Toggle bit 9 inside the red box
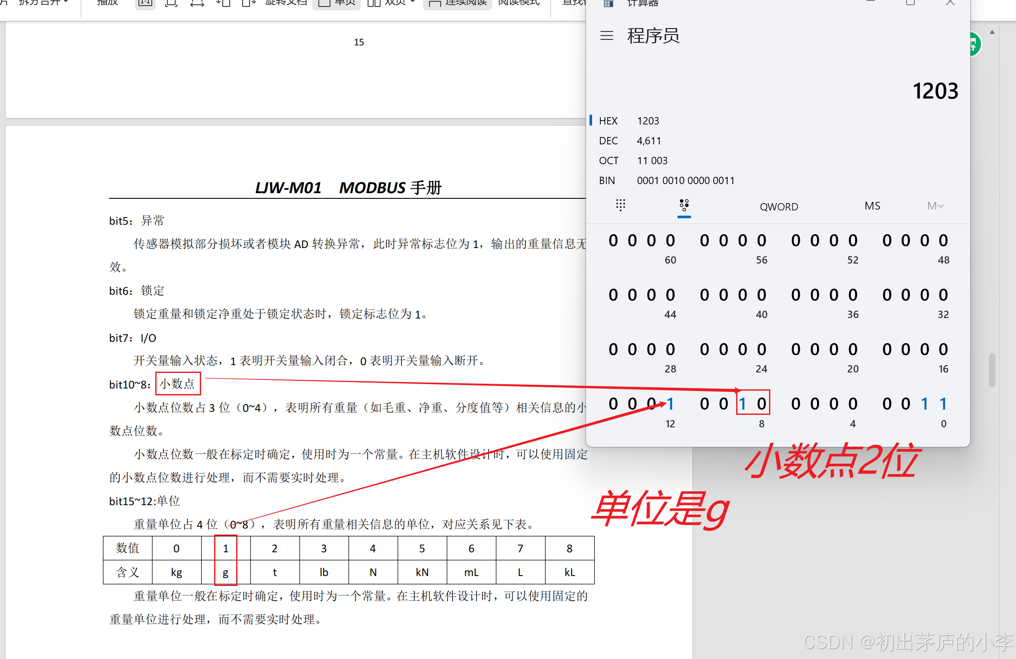This screenshot has height=659, width=1016. pyautogui.click(x=743, y=404)
